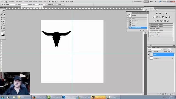Screen dimensions: 176x99
Task: Select the Type tool
Action: [4, 26]
